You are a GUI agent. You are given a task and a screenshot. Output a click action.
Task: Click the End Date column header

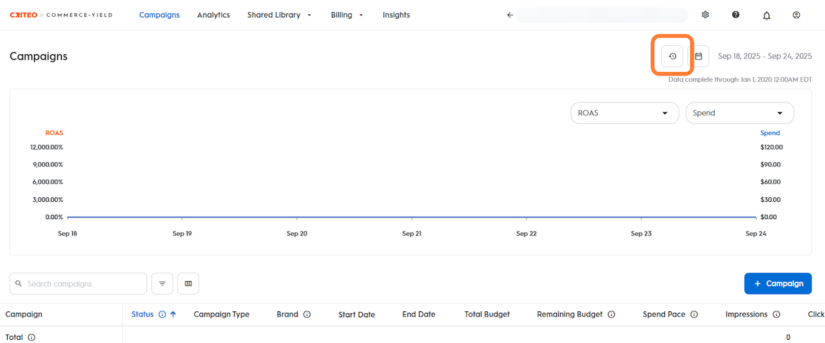pyautogui.click(x=419, y=315)
